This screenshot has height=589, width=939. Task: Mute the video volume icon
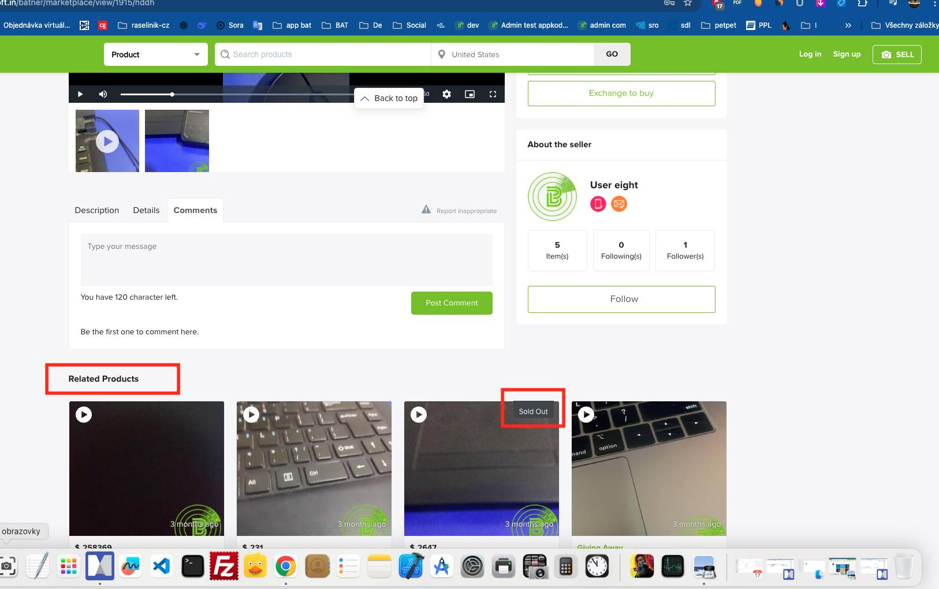click(x=103, y=94)
